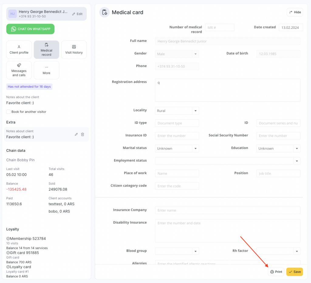Open Messages and calls section
This screenshot has width=311, height=283.
point(19,70)
